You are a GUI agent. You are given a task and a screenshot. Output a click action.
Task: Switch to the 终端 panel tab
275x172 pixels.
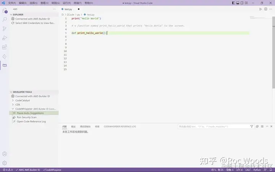pos(97,127)
